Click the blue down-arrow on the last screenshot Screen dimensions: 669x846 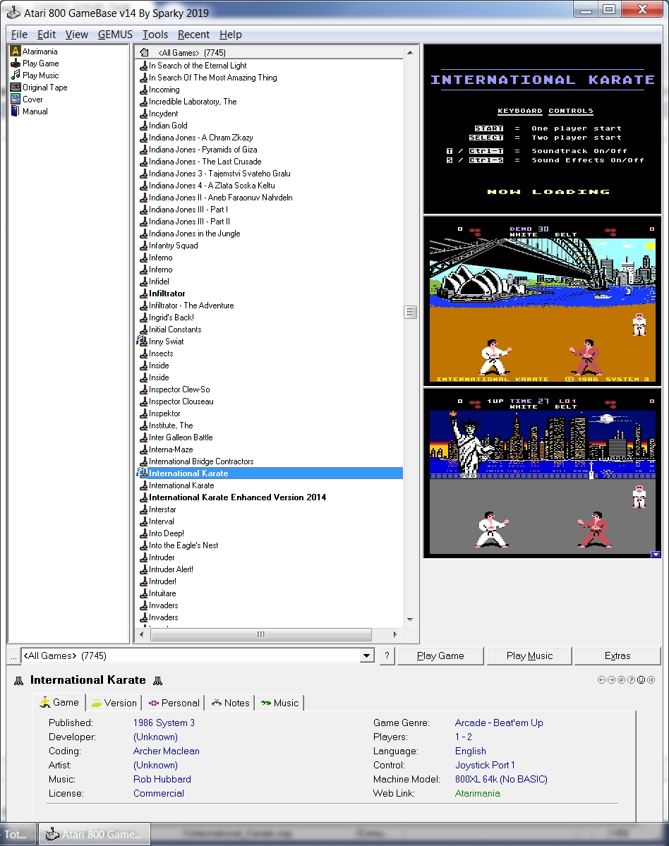(656, 554)
